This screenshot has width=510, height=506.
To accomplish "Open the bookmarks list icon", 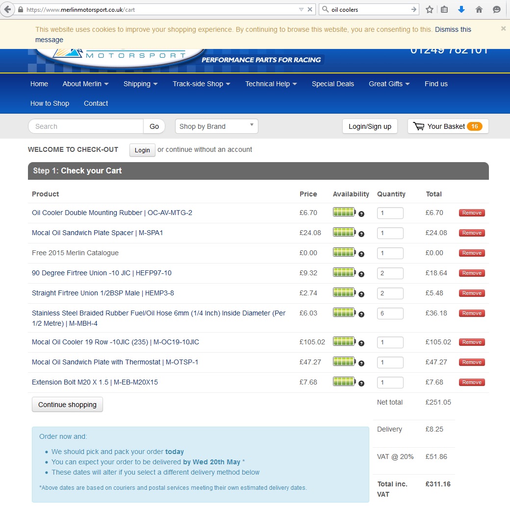I will point(444,9).
